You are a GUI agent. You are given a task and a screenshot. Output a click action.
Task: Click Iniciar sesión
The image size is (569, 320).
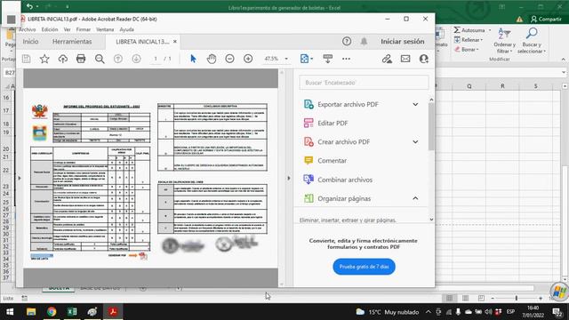pos(403,42)
